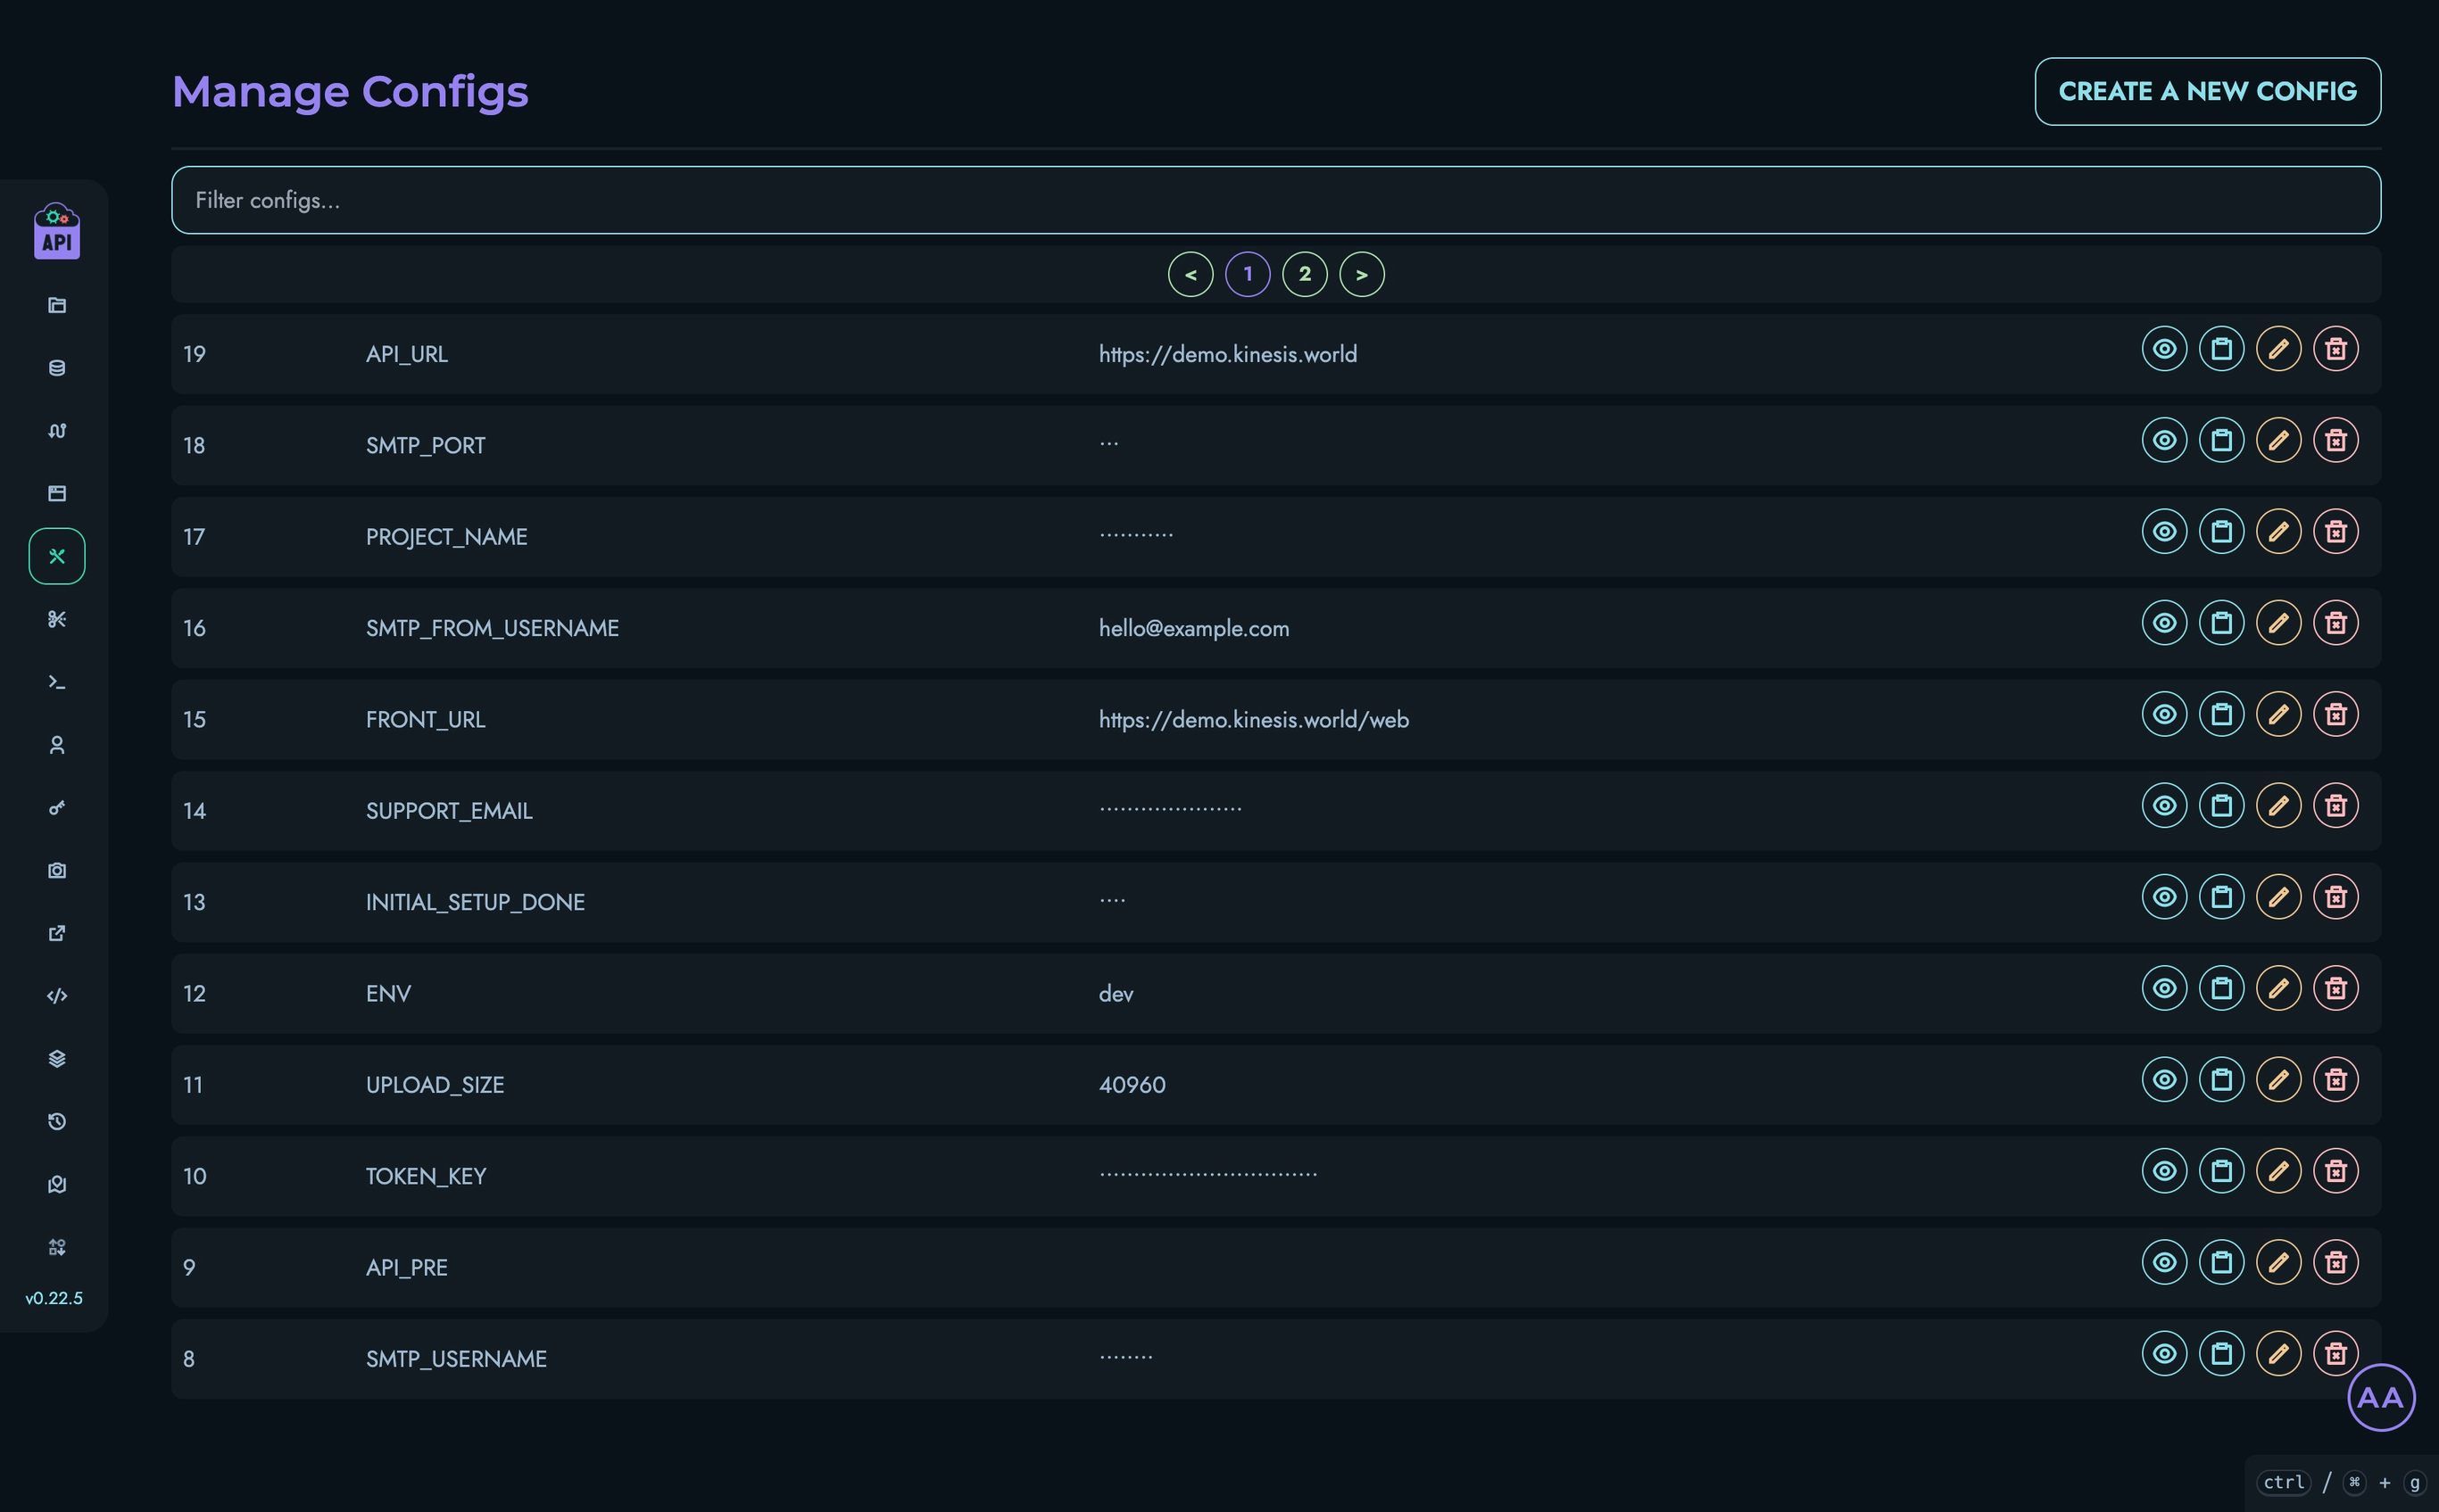Screen dimensions: 2439x1512
Task: Copy the API_URL config value
Action: 2222,349
